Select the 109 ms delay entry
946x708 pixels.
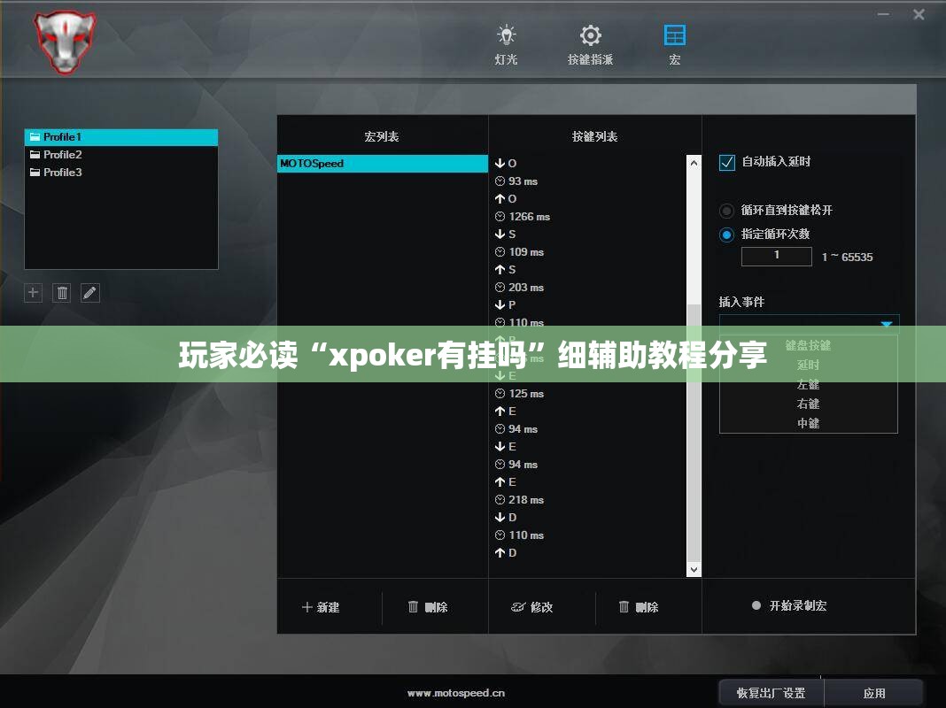[x=519, y=252]
